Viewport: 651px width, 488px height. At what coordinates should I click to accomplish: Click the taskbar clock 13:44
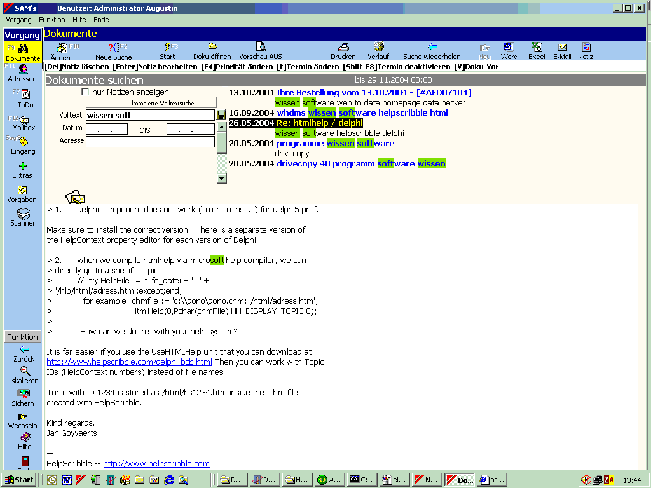coord(633,480)
